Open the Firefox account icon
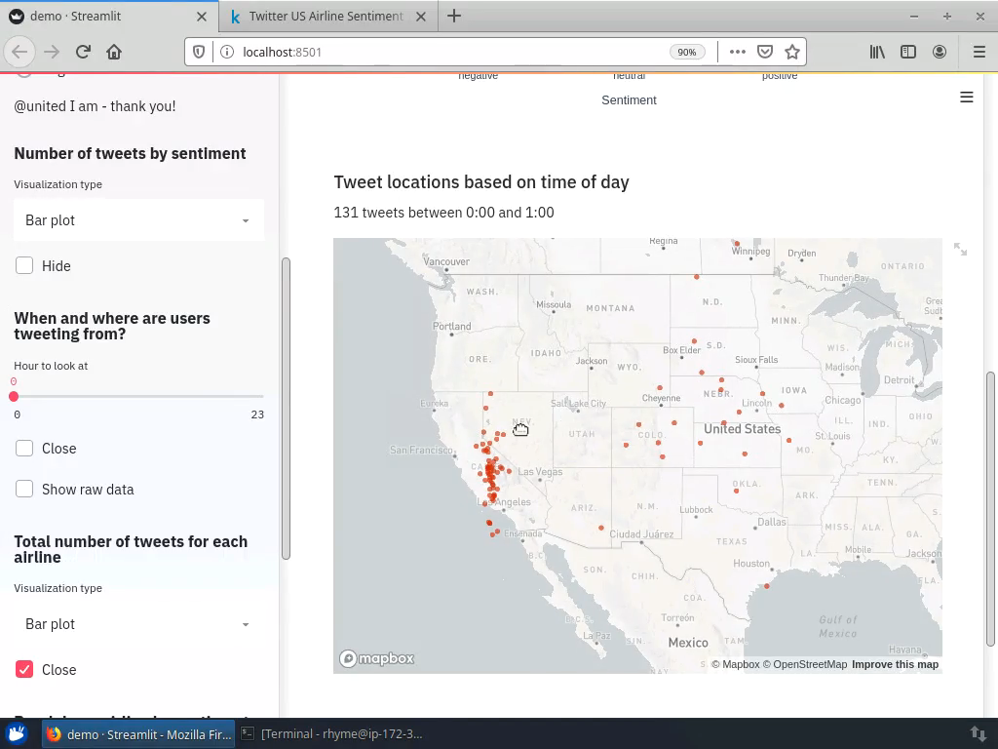Viewport: 998px width, 749px height. 939,52
